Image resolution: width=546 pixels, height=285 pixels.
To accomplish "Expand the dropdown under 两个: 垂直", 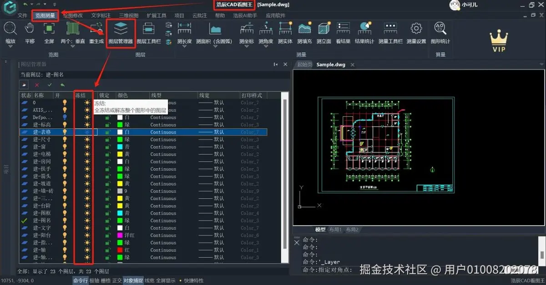I will [x=73, y=46].
